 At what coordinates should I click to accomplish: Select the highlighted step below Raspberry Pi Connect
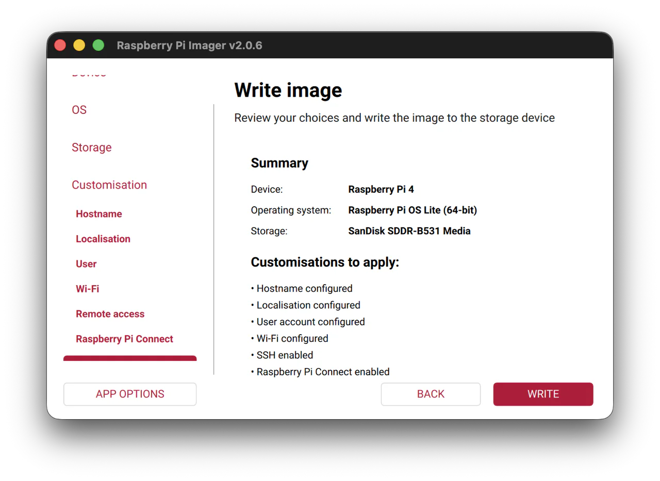[130, 358]
